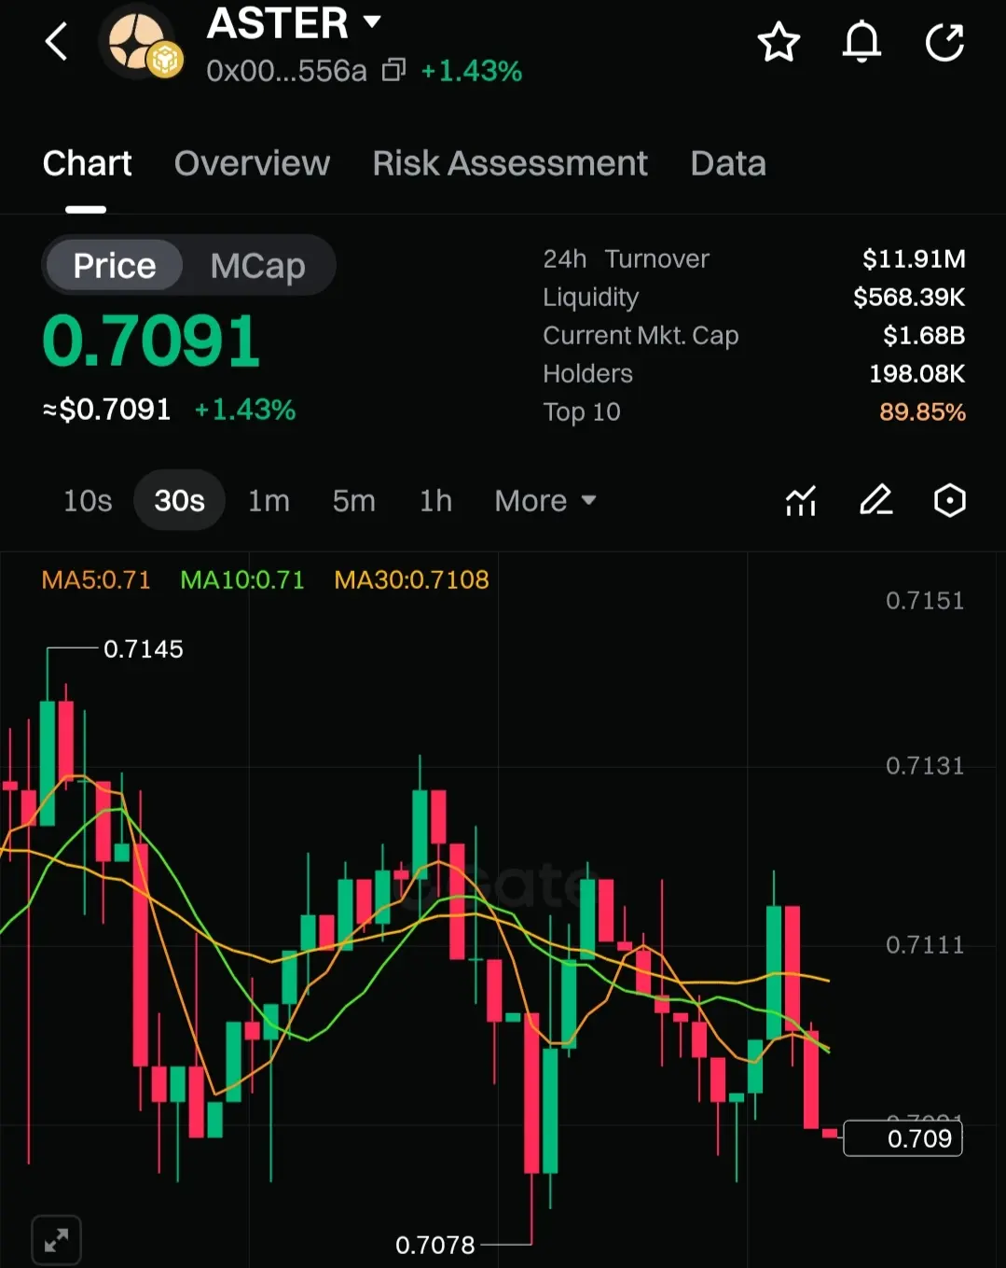Set a price alert with bell icon

(861, 42)
